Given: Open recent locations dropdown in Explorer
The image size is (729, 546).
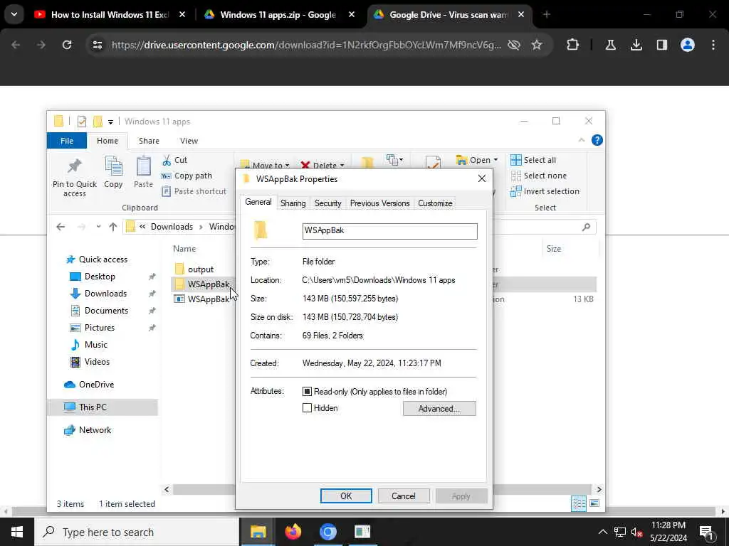Looking at the screenshot, I should (98, 227).
